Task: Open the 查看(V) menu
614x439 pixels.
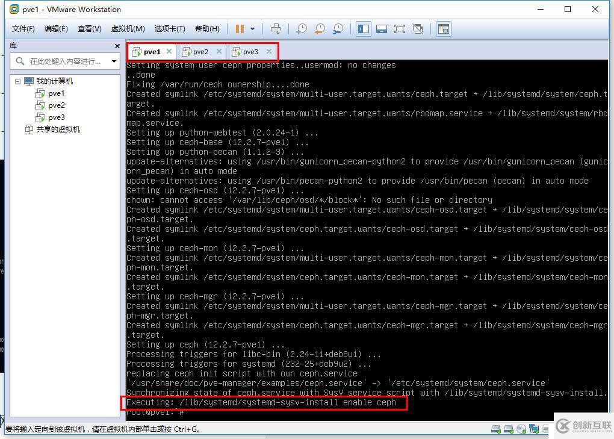Action: coord(89,28)
